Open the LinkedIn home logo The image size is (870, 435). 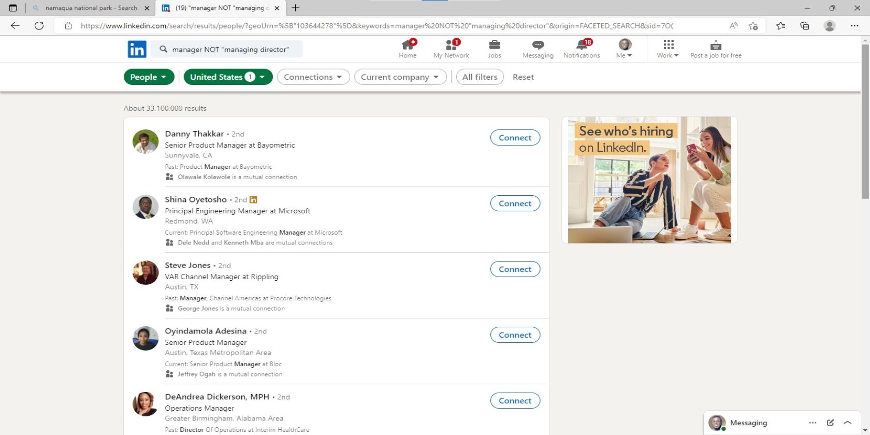tap(137, 49)
